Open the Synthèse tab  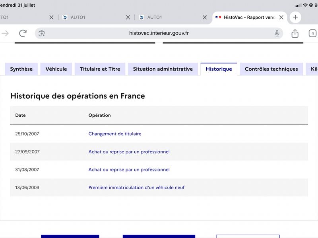point(21,69)
